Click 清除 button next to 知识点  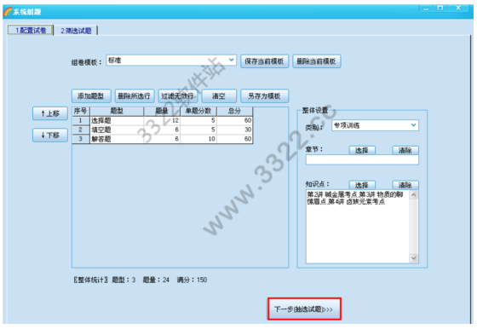[405, 185]
